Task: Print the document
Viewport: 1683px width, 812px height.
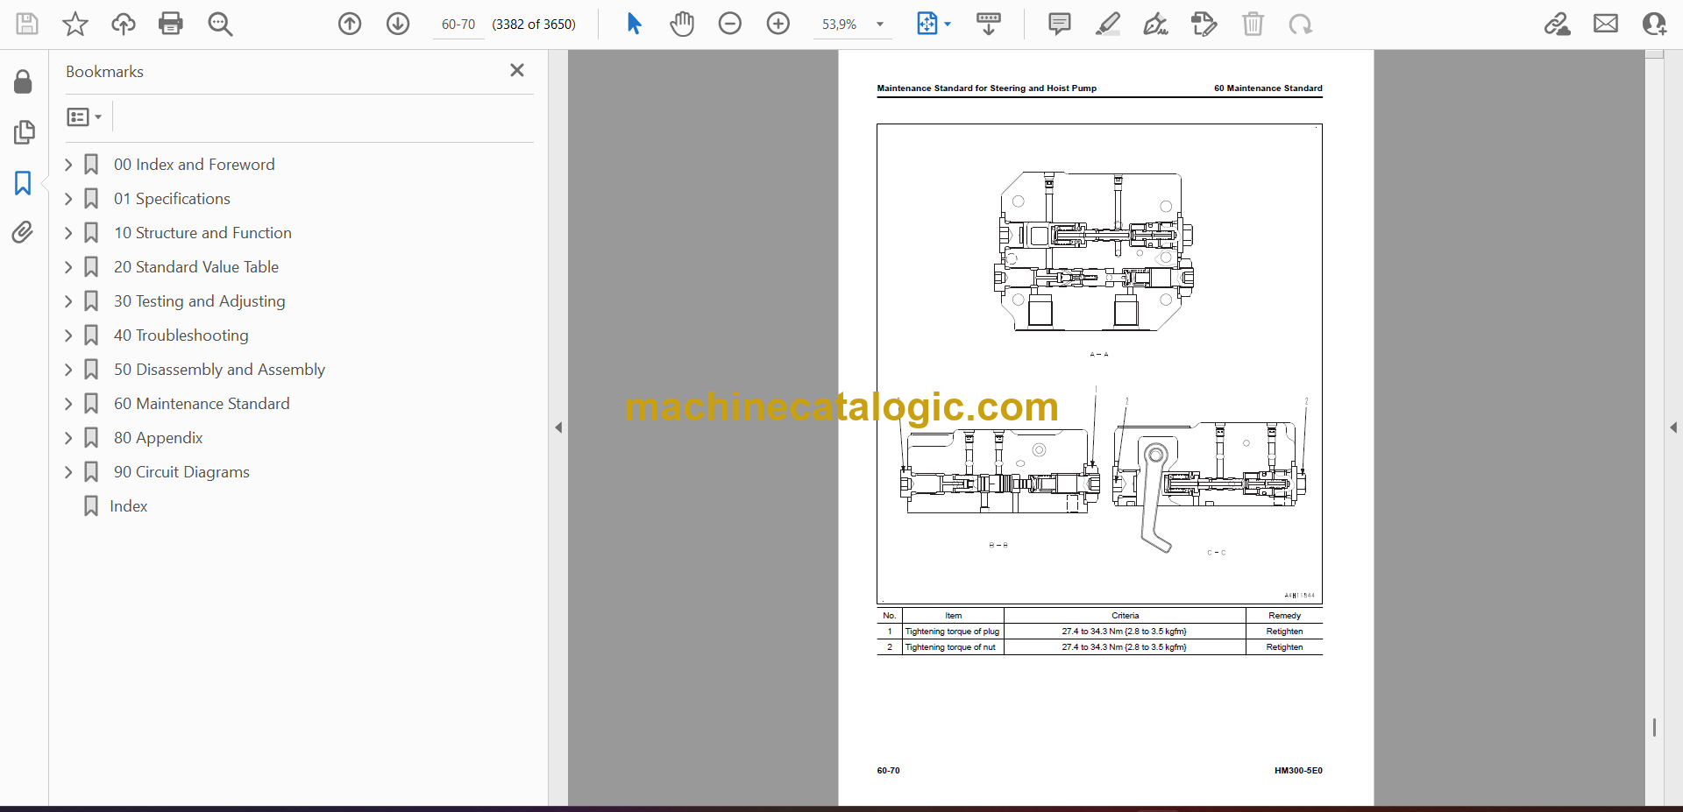Action: point(171,24)
